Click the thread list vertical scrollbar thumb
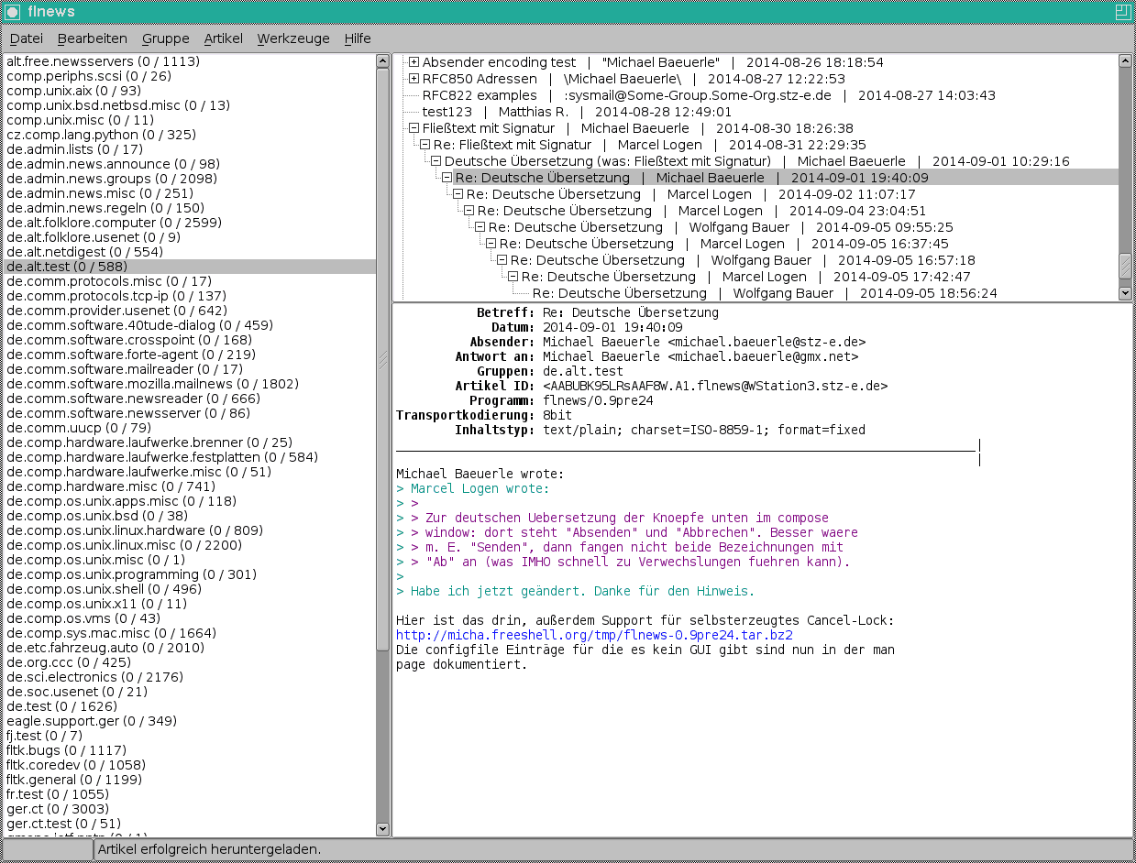 tap(1125, 265)
